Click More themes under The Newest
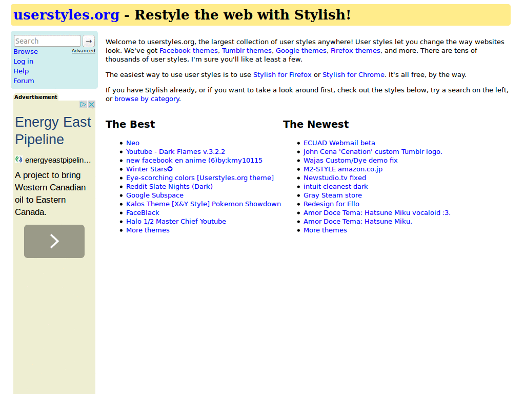The width and height of the screenshot is (525, 394). (x=325, y=230)
